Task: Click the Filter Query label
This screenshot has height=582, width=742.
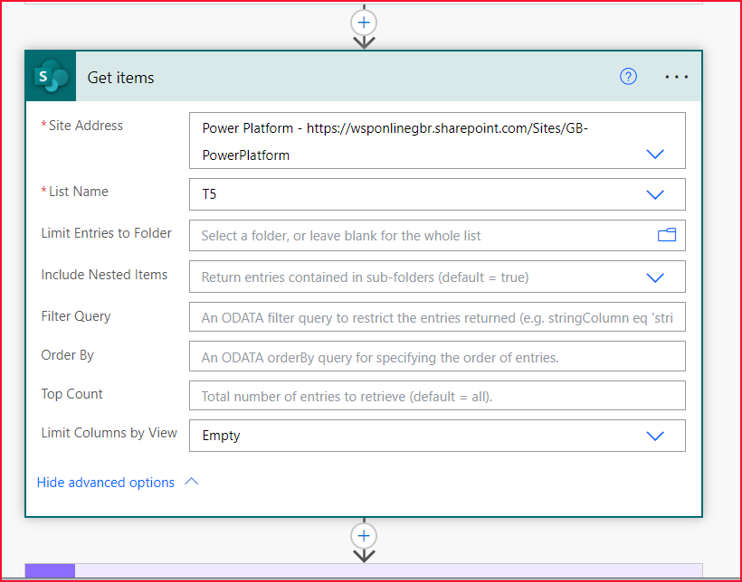Action: [x=76, y=316]
